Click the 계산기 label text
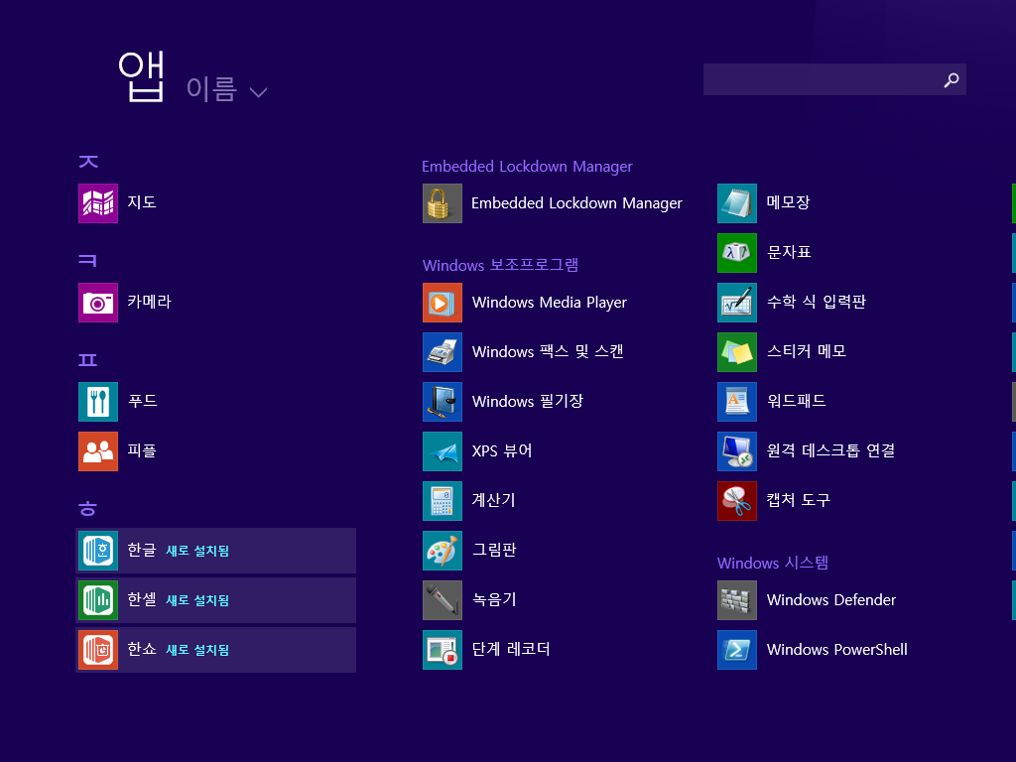The height and width of the screenshot is (762, 1016). coord(493,500)
